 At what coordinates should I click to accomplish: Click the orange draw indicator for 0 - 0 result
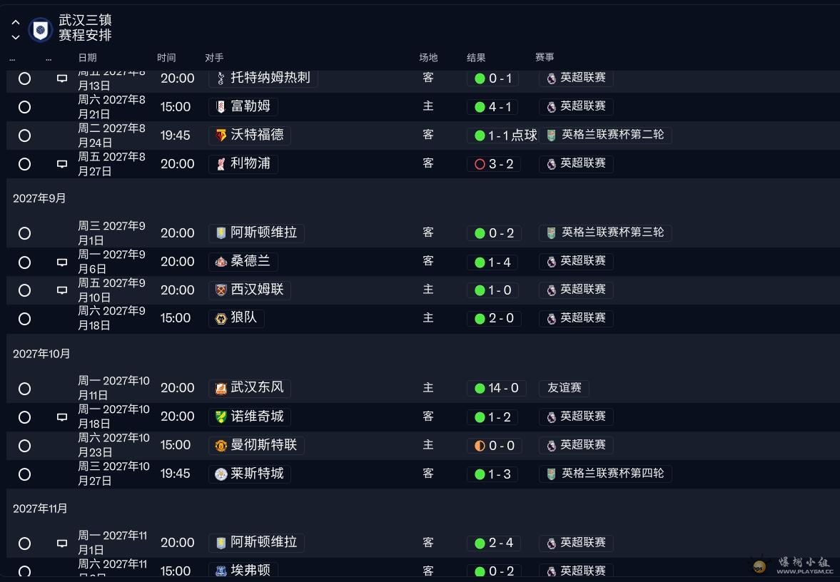[x=480, y=446]
